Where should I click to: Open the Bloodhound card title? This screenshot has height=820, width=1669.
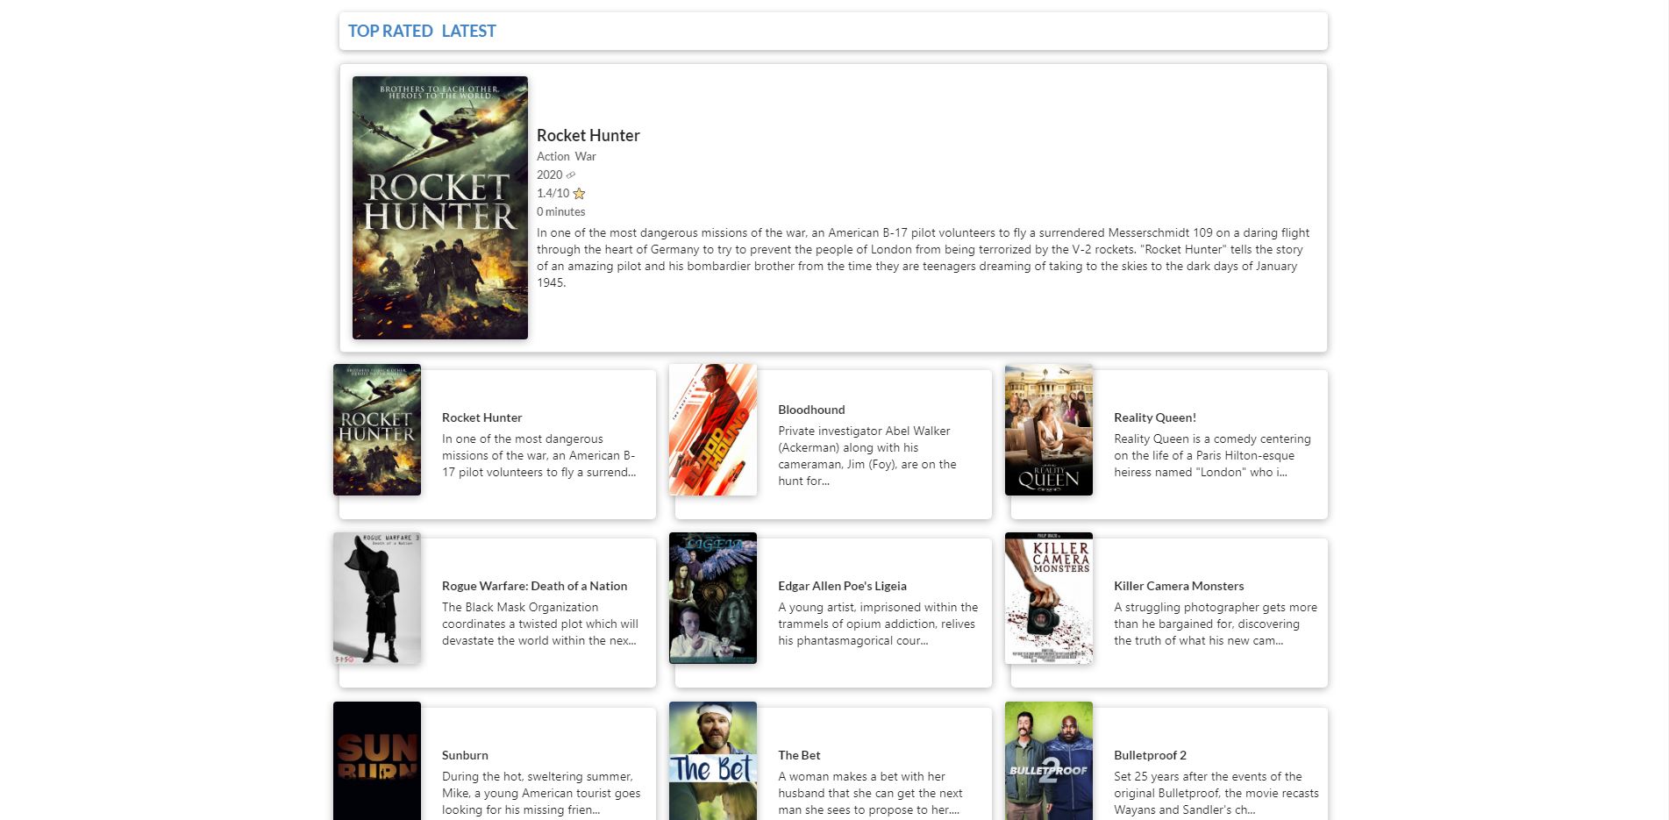point(812,410)
